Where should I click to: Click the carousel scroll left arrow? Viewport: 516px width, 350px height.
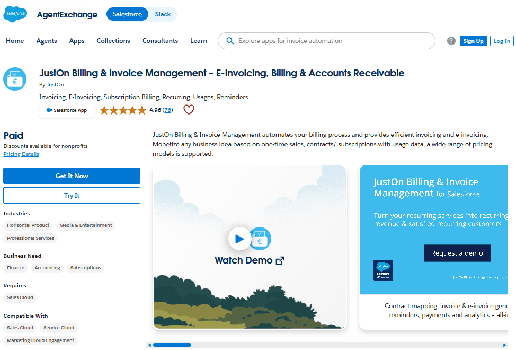click(149, 345)
